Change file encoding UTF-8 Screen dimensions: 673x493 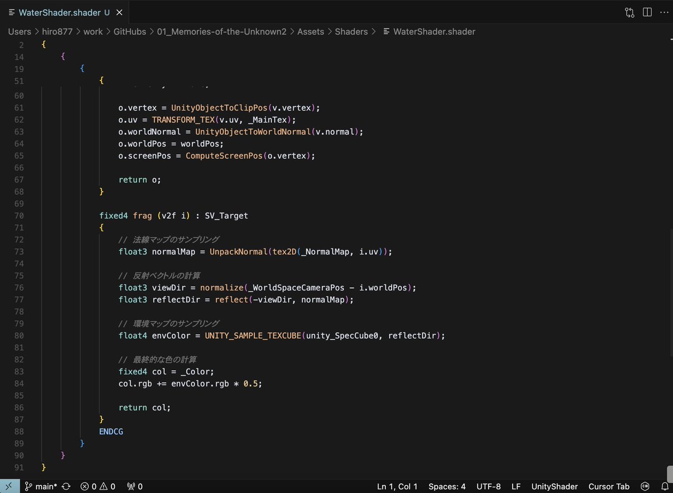488,486
